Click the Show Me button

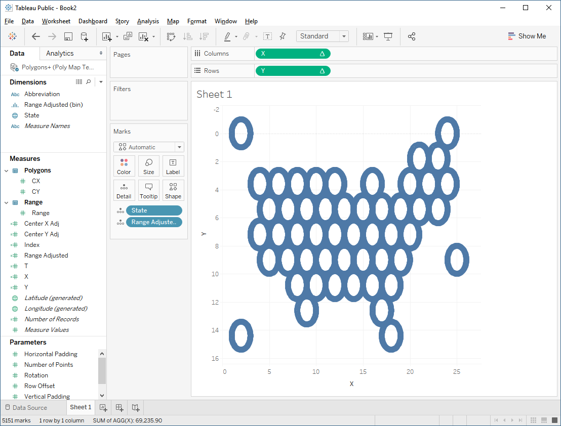(x=527, y=36)
